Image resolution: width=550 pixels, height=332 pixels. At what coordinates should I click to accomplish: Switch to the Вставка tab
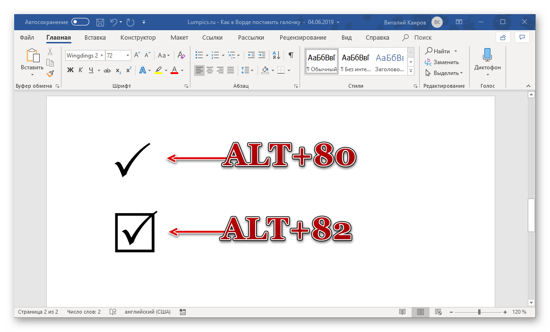(95, 37)
